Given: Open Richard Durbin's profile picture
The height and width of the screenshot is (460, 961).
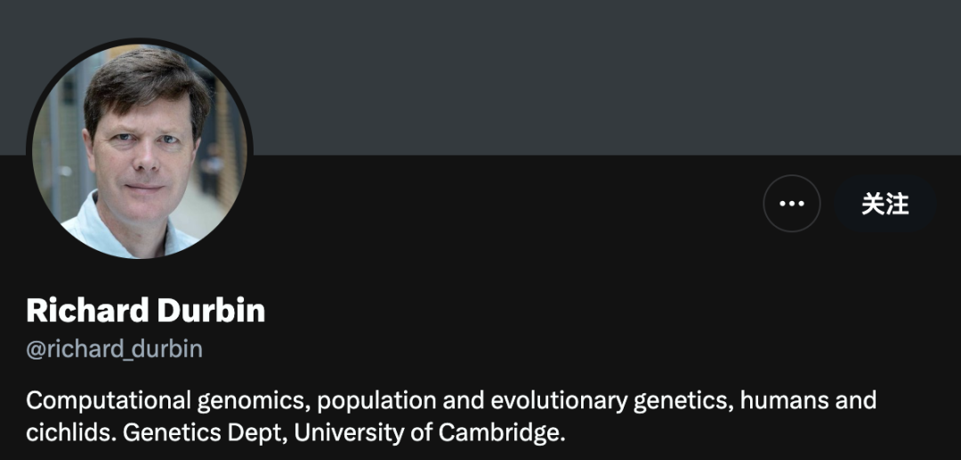Looking at the screenshot, I should point(140,149).
